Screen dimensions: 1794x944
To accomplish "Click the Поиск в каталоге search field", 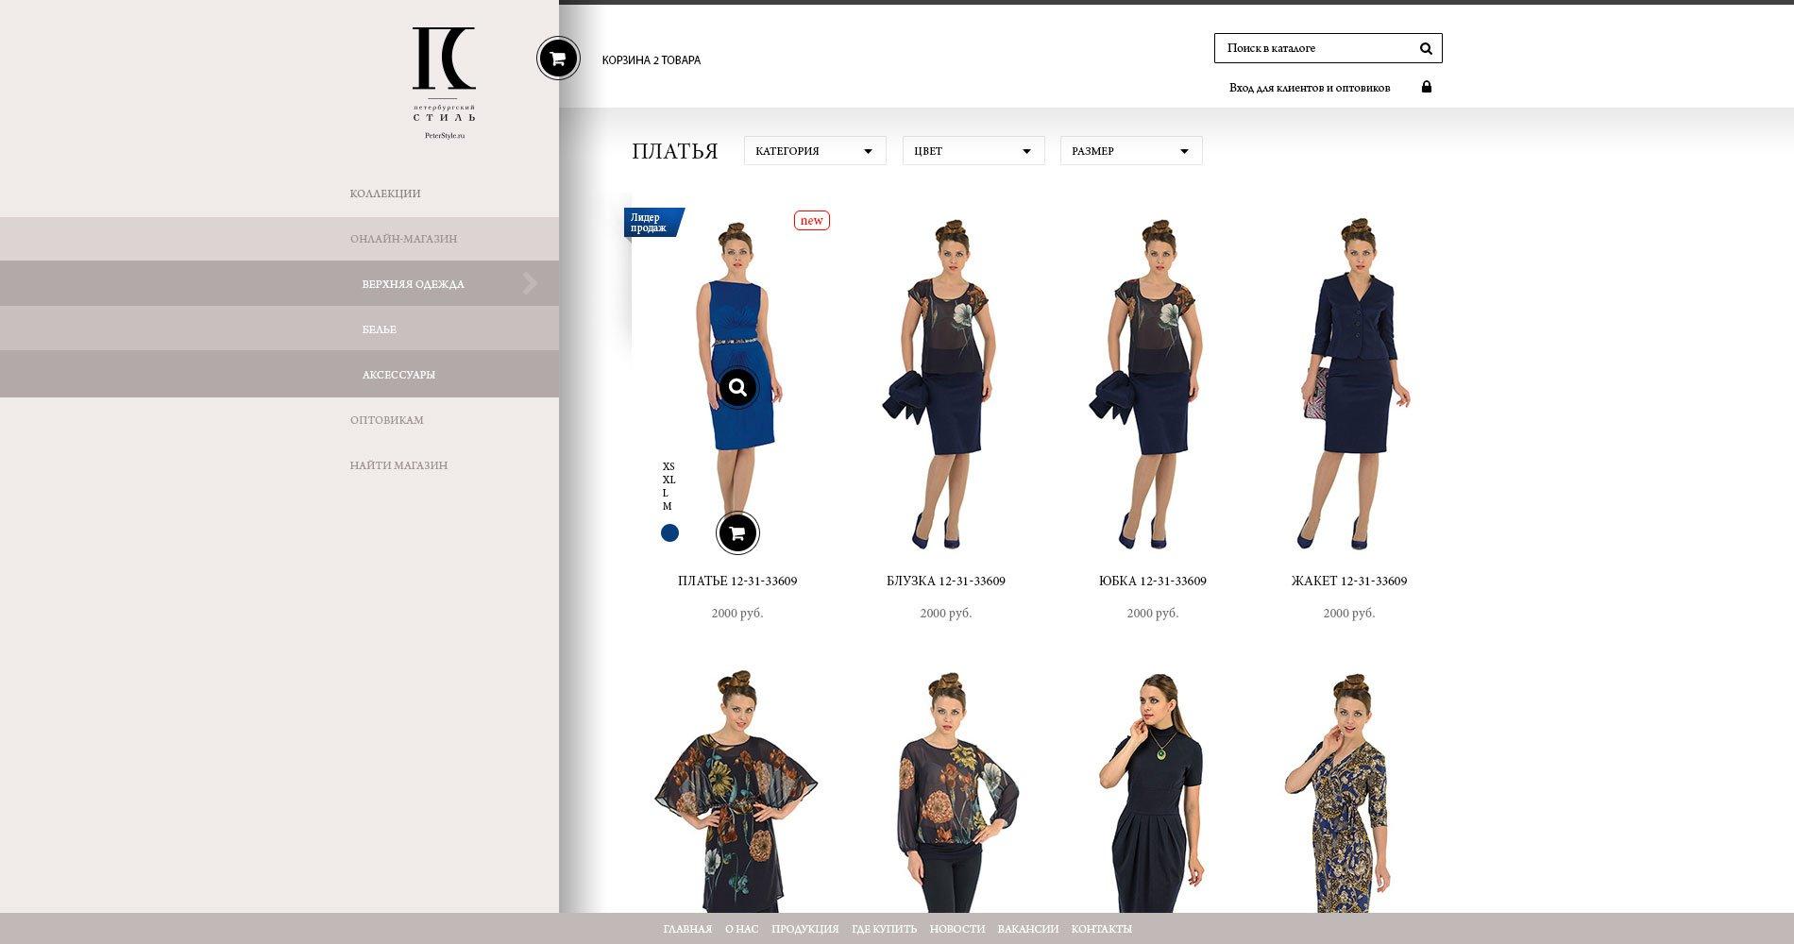I will [x=1316, y=48].
